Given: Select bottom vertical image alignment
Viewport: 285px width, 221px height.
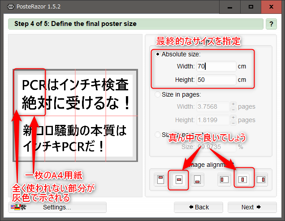Looking at the screenshot, I should 197,179.
